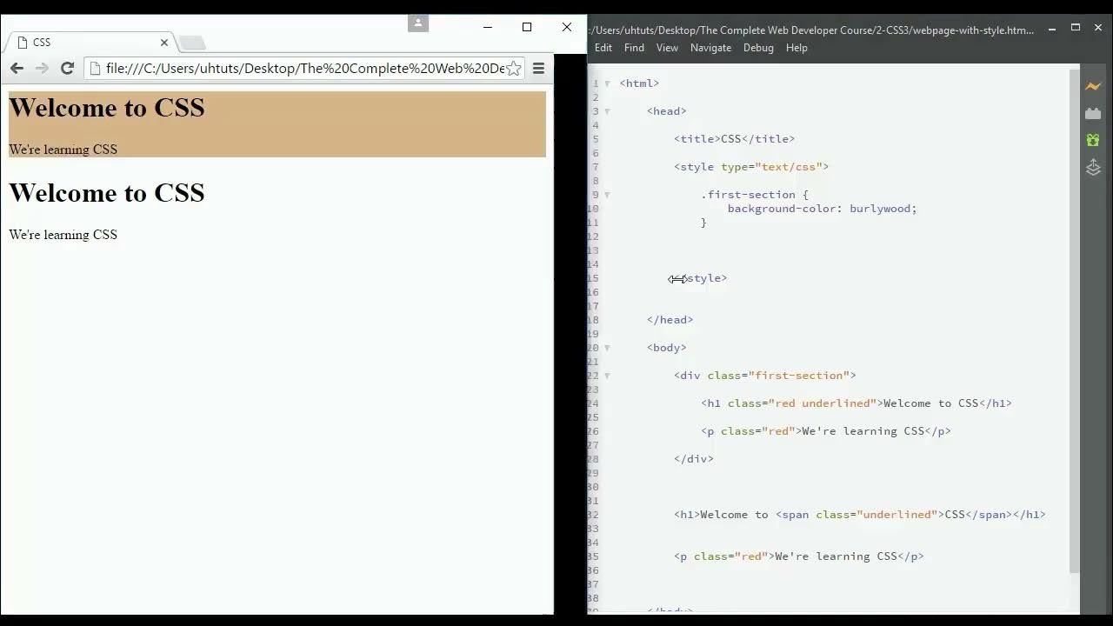Collapse the head tag fold on line 3
The image size is (1113, 626).
pos(607,111)
